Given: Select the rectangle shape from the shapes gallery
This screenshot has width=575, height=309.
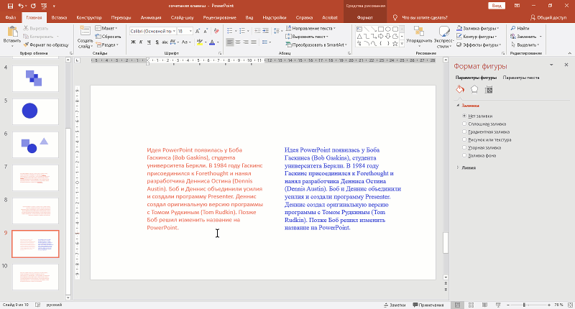Looking at the screenshot, I should 381,29.
